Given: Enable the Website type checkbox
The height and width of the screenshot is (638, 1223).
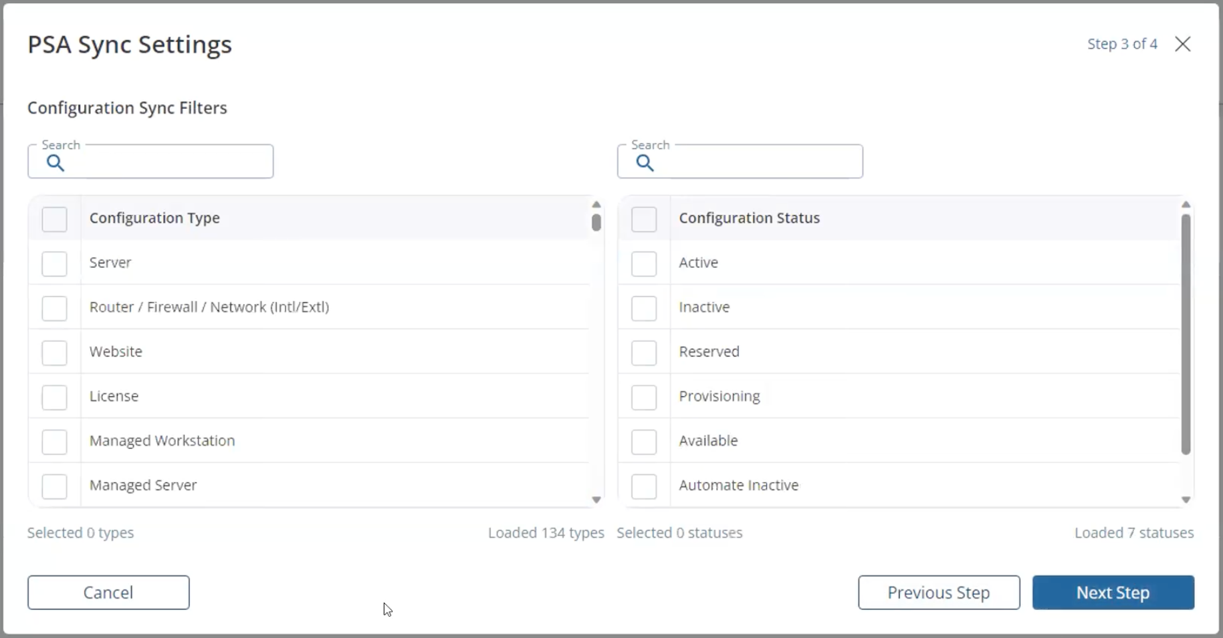Looking at the screenshot, I should (x=54, y=353).
